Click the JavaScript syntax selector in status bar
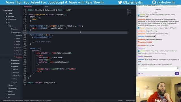The height and width of the screenshot is (102, 181). coord(130,101)
